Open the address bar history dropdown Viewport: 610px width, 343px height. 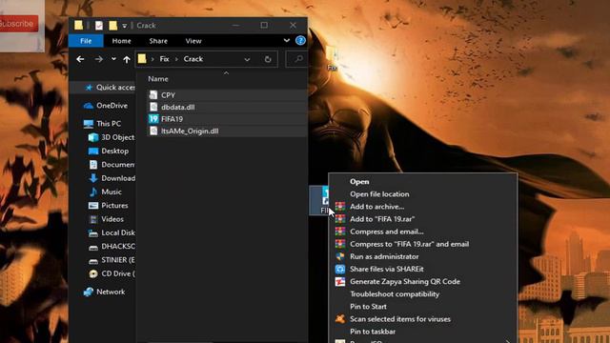click(x=247, y=59)
